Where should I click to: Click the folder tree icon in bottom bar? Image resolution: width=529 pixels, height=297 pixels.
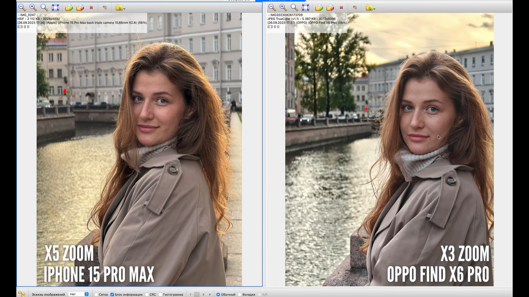[21, 294]
